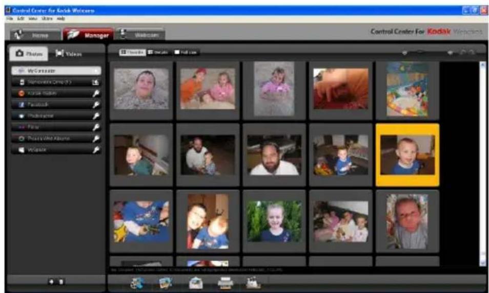489x293 pixels.
Task: Switch to the Videos library tab
Action: (x=69, y=54)
